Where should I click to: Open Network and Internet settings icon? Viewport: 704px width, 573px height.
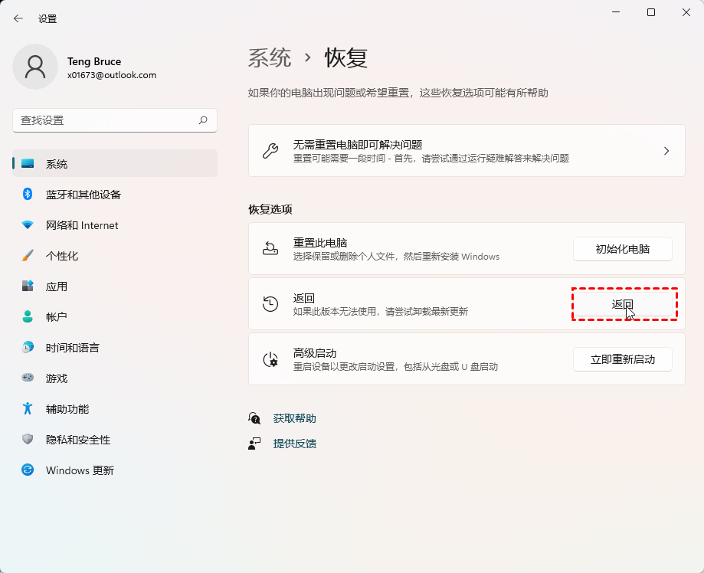tap(28, 225)
